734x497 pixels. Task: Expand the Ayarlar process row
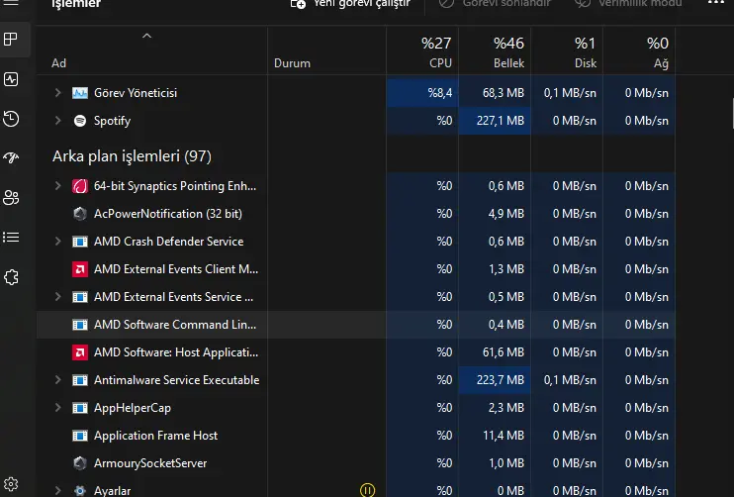click(x=57, y=490)
